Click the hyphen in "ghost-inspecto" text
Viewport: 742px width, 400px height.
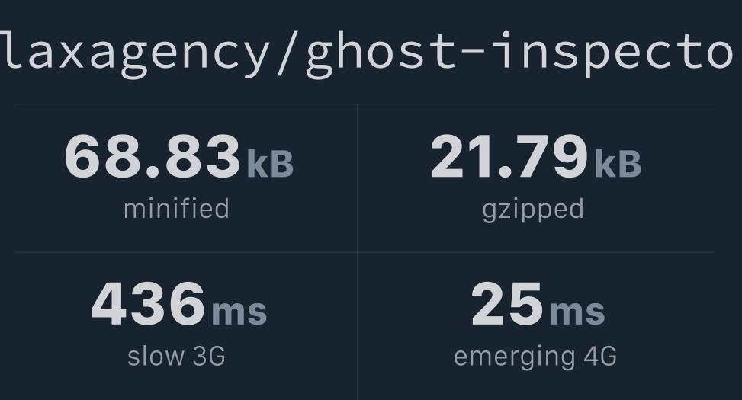pyautogui.click(x=465, y=52)
